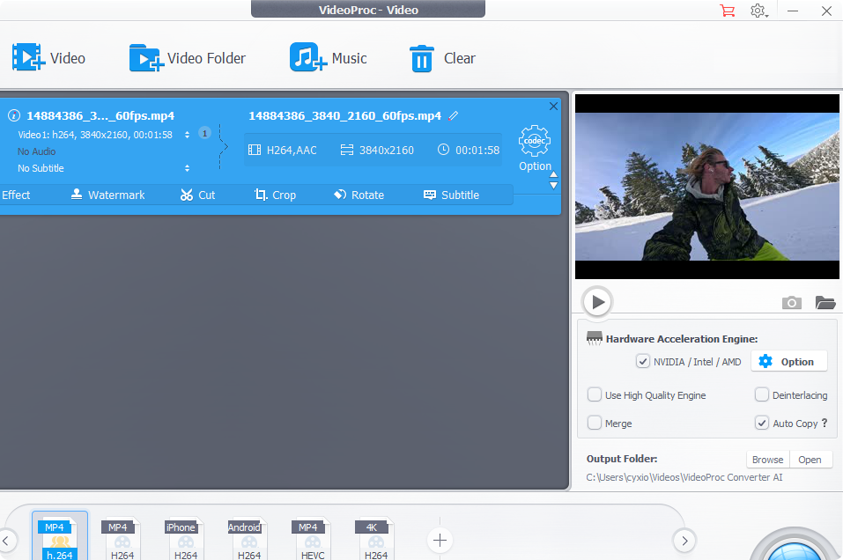The width and height of the screenshot is (843, 560).
Task: Open the Cut scissors tool
Action: 197,195
